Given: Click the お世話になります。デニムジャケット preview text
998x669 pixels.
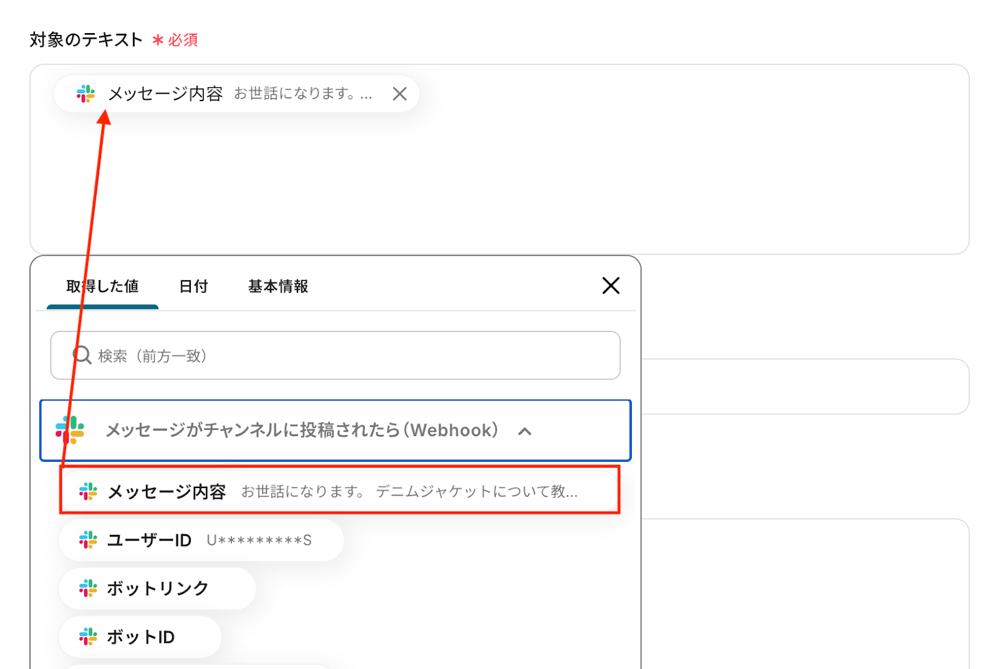Looking at the screenshot, I should (x=410, y=492).
